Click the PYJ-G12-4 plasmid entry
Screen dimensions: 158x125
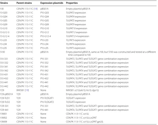(46, 36)
